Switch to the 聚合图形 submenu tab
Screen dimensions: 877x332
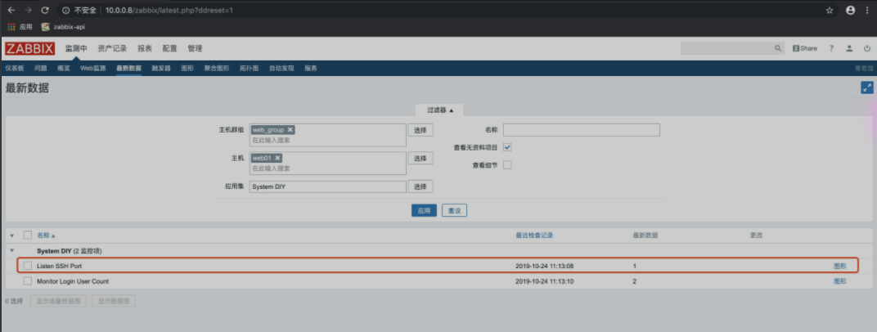(217, 68)
